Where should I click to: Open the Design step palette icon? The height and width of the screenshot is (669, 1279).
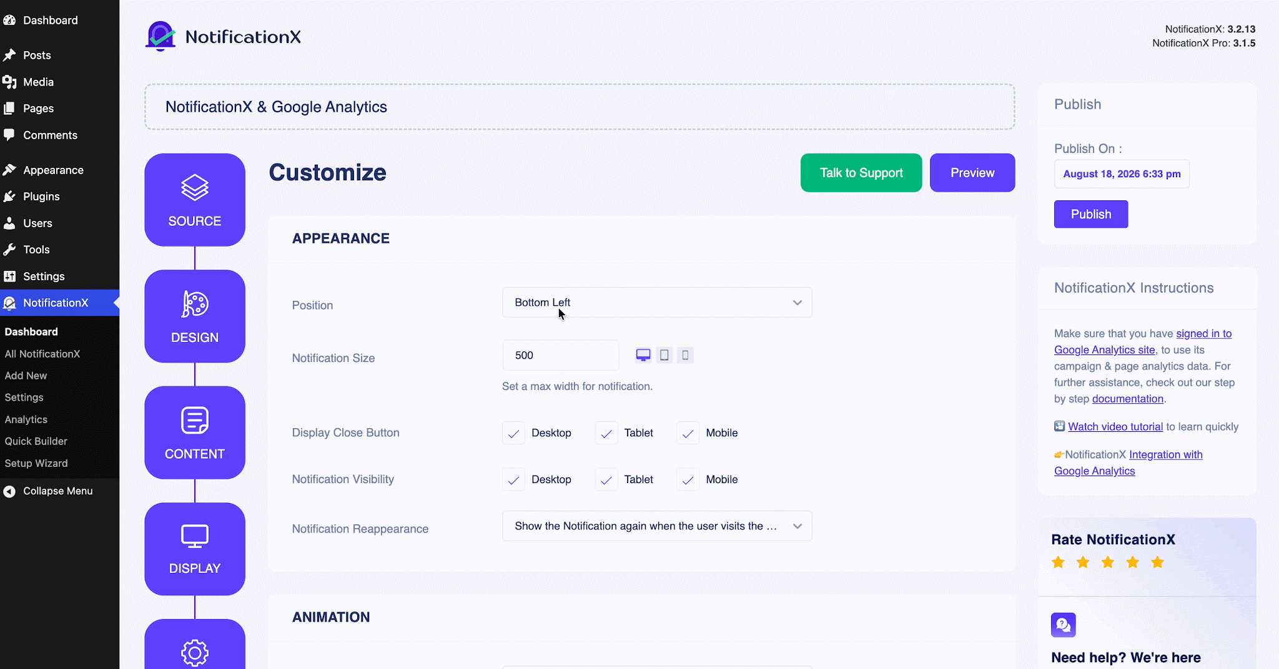pos(195,304)
